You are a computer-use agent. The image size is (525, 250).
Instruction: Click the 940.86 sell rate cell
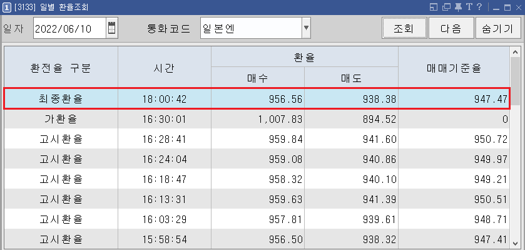pyautogui.click(x=351, y=159)
